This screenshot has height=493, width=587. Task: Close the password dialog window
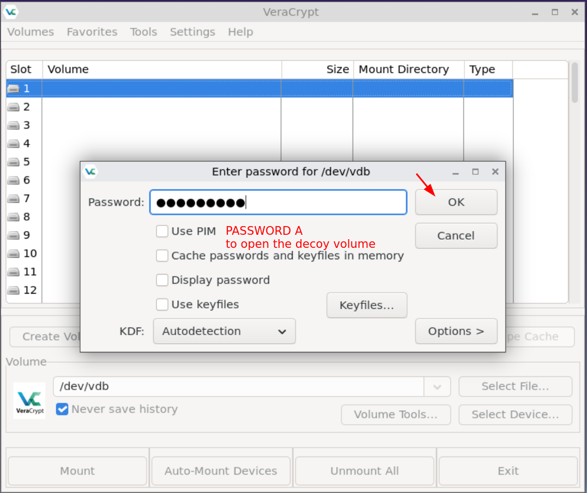(x=495, y=172)
